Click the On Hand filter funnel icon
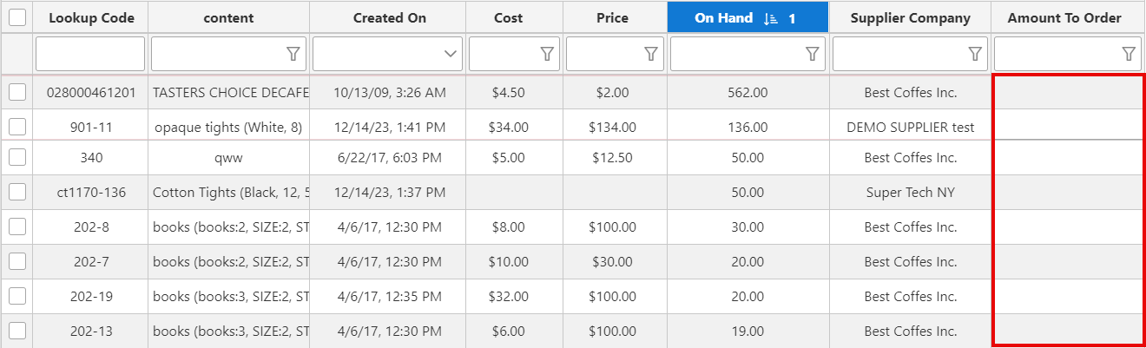1146x348 pixels. (x=813, y=54)
